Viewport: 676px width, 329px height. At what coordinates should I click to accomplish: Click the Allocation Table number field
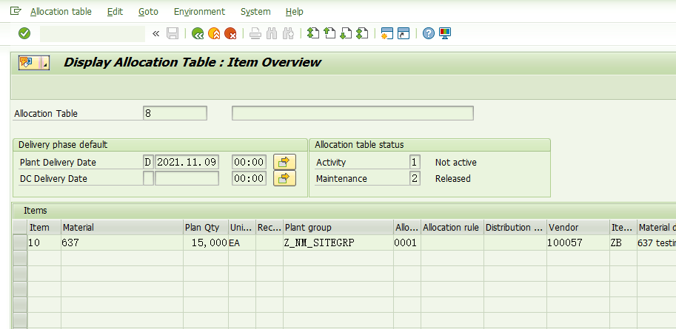(175, 113)
